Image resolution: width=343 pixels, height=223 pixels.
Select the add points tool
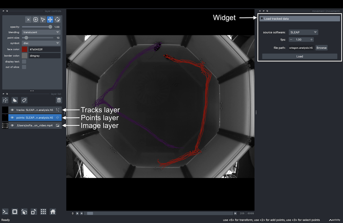click(35, 19)
